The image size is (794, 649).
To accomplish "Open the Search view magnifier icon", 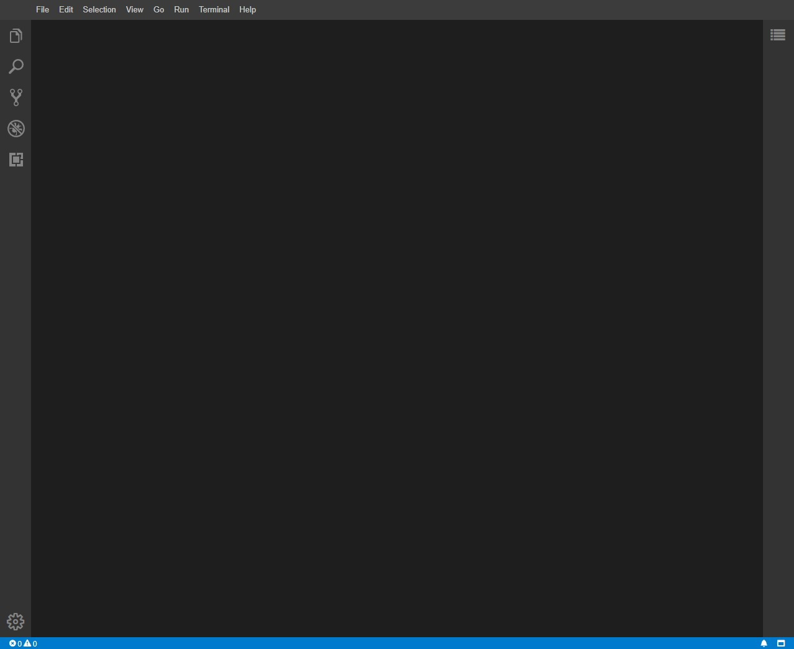I will click(x=16, y=66).
